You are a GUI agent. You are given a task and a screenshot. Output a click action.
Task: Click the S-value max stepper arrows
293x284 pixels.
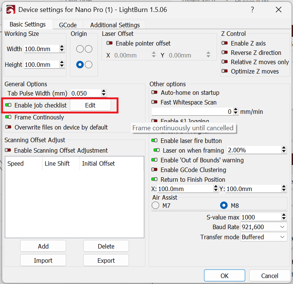pyautogui.click(x=284, y=217)
